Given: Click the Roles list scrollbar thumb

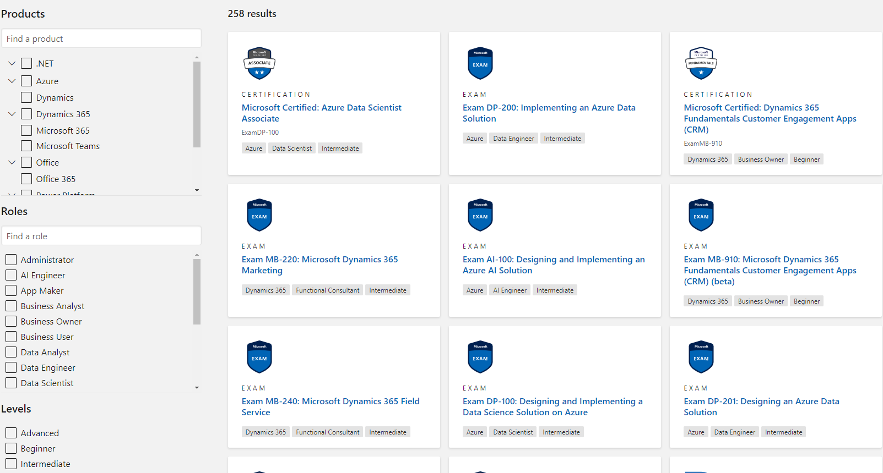Looking at the screenshot, I should (197, 291).
